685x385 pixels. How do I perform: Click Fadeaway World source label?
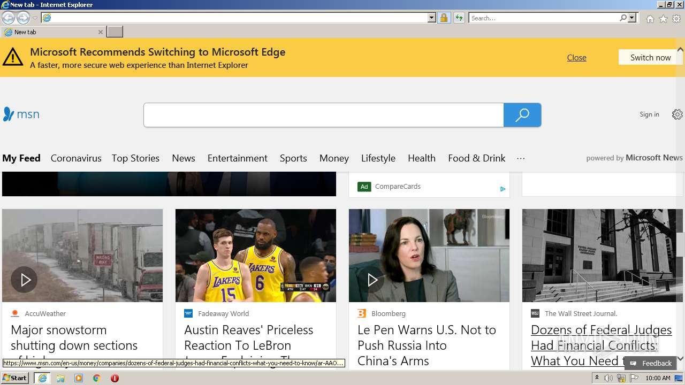(223, 313)
